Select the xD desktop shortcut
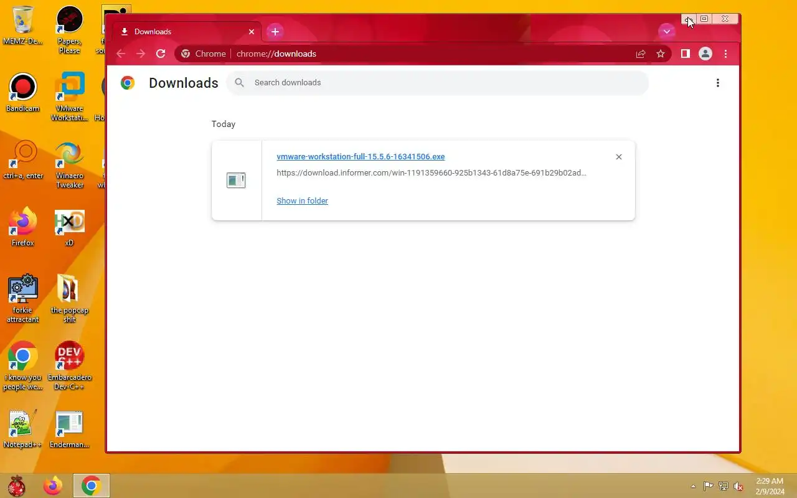 point(69,227)
